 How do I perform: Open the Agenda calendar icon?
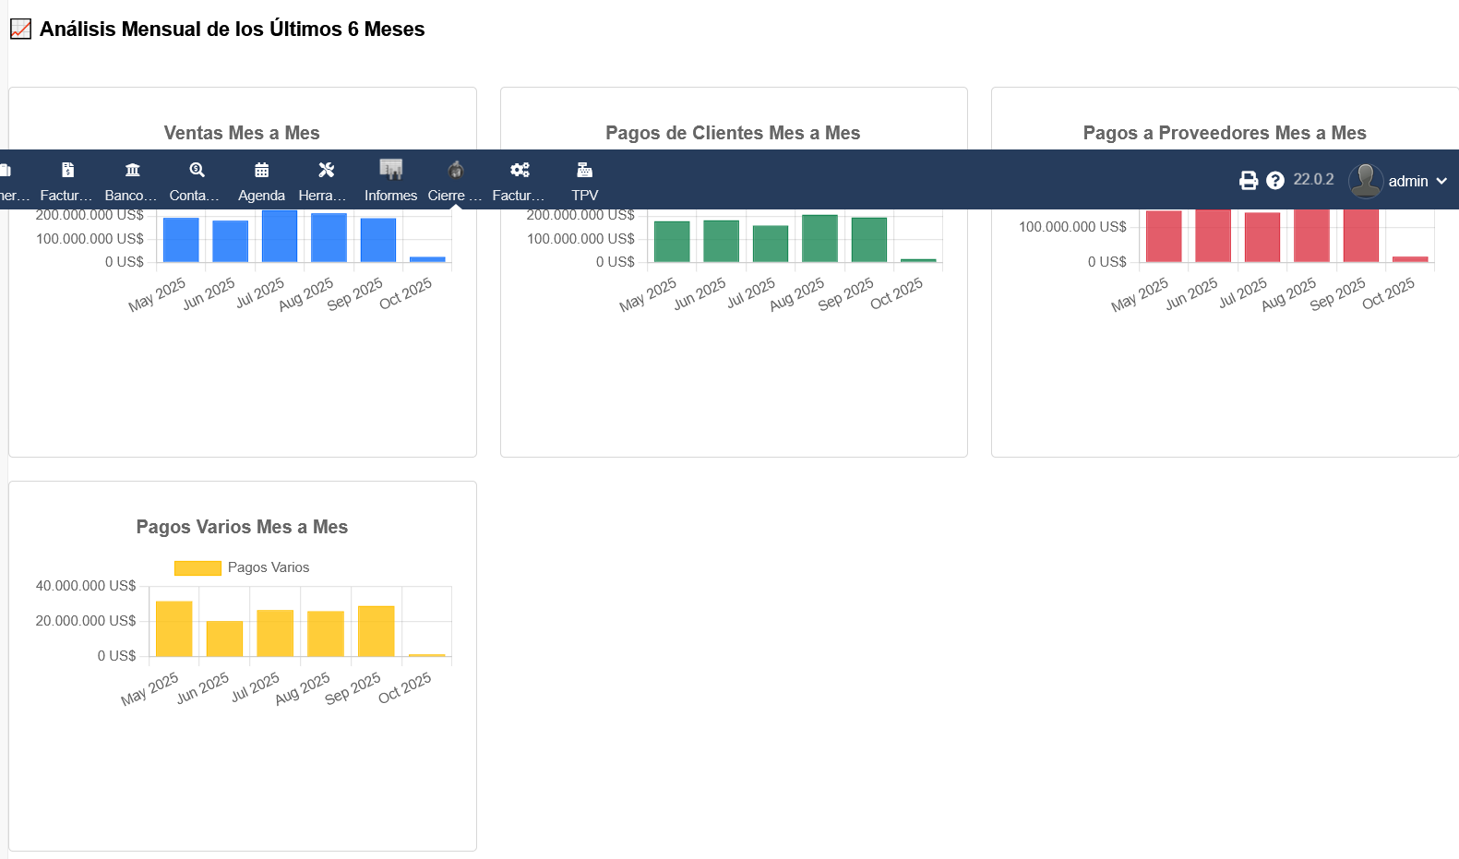pos(261,170)
